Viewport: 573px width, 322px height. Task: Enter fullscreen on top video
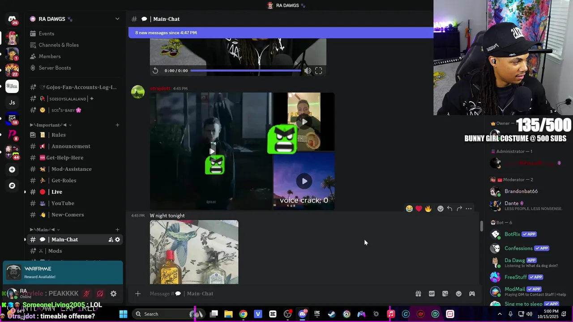[x=318, y=71]
